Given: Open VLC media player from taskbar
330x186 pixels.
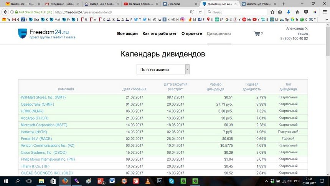Looking at the screenshot, I should pos(148,181).
